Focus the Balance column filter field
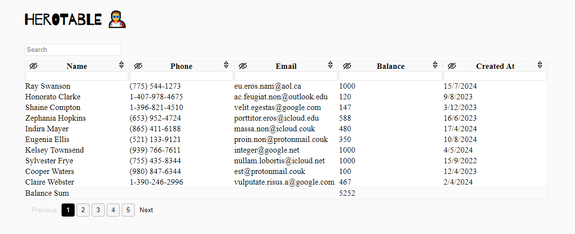Screen dimensions: 575x234 click(x=390, y=76)
